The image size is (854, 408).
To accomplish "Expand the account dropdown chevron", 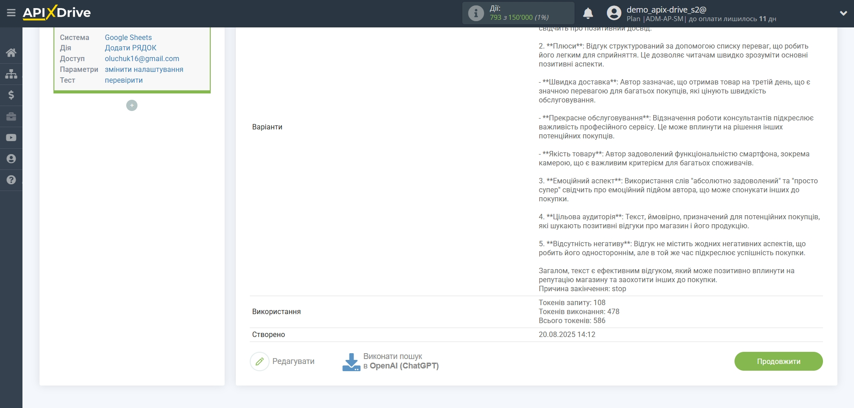I will coord(843,13).
